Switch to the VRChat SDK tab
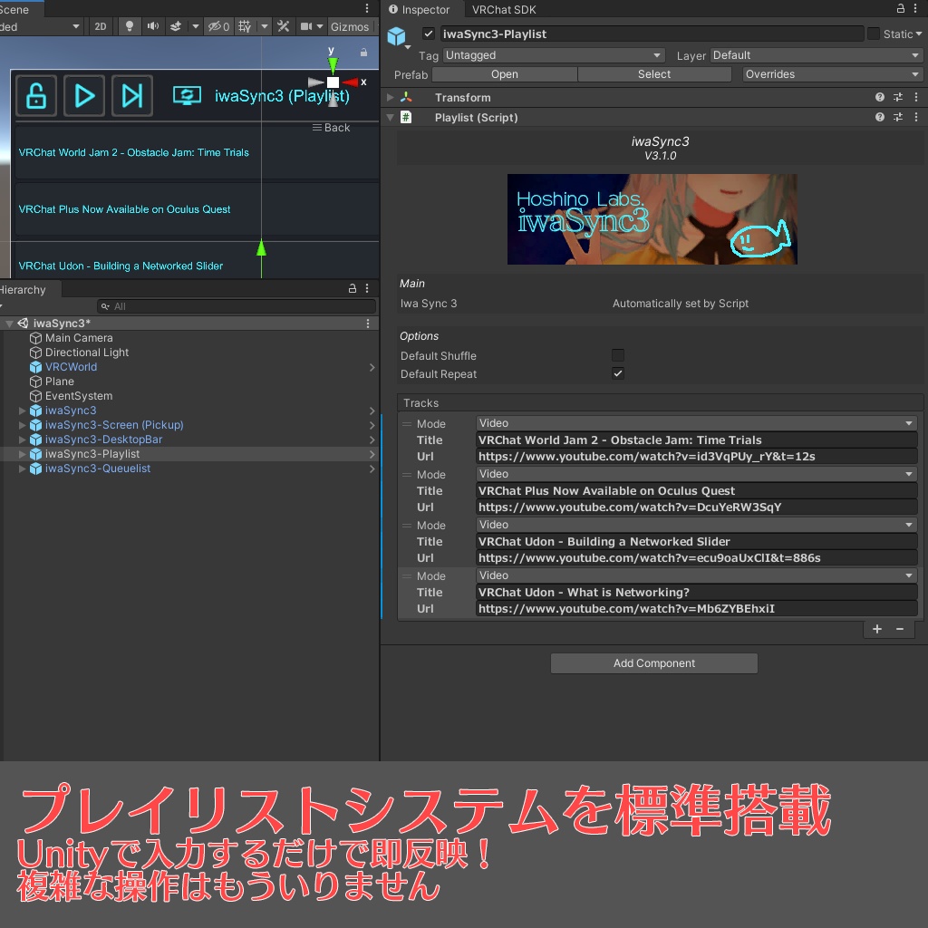This screenshot has height=928, width=928. click(x=504, y=9)
